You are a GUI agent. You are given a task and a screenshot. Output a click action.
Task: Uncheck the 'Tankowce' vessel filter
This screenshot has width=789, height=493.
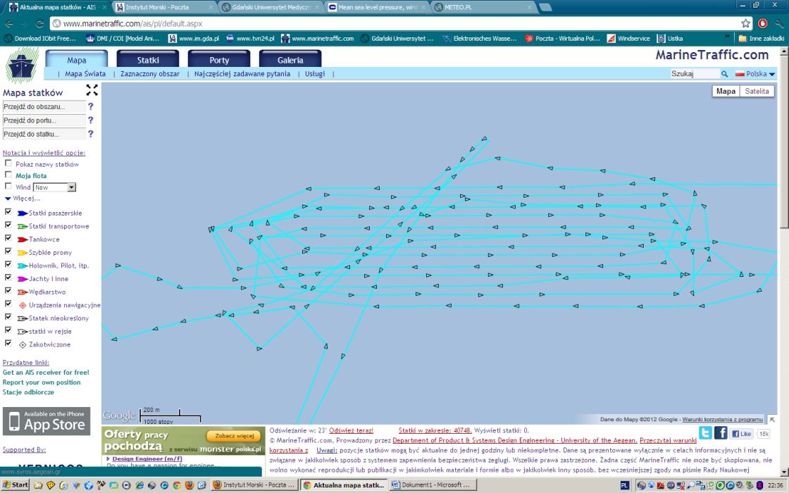[8, 239]
